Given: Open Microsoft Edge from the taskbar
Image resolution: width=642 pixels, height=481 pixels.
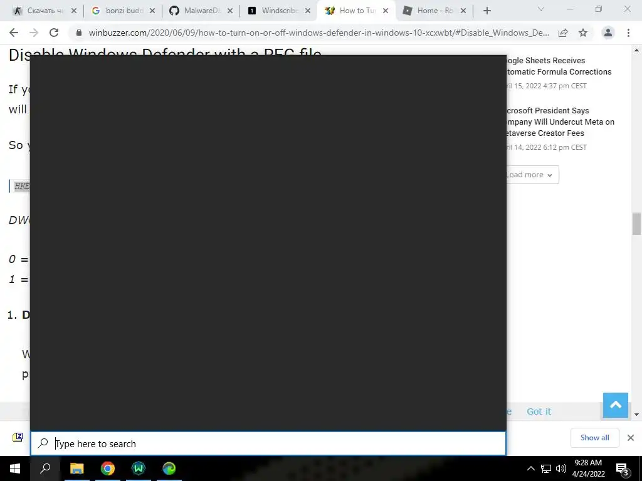Looking at the screenshot, I should pos(169,468).
